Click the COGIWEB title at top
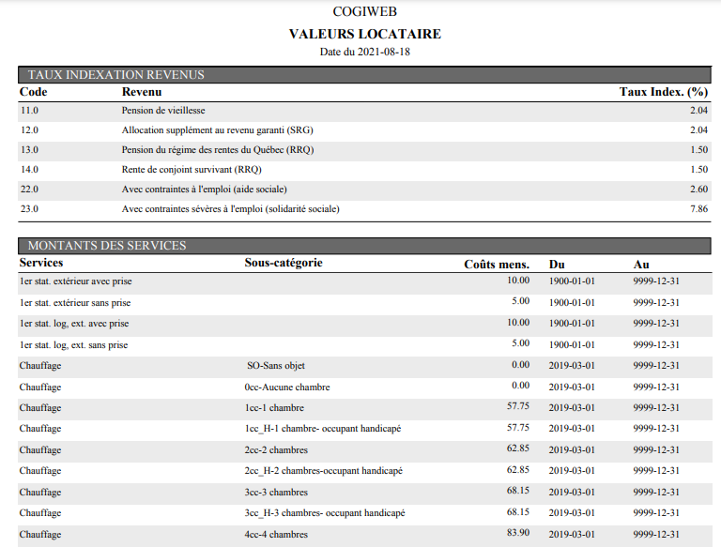Image resolution: width=721 pixels, height=547 pixels. [x=364, y=12]
